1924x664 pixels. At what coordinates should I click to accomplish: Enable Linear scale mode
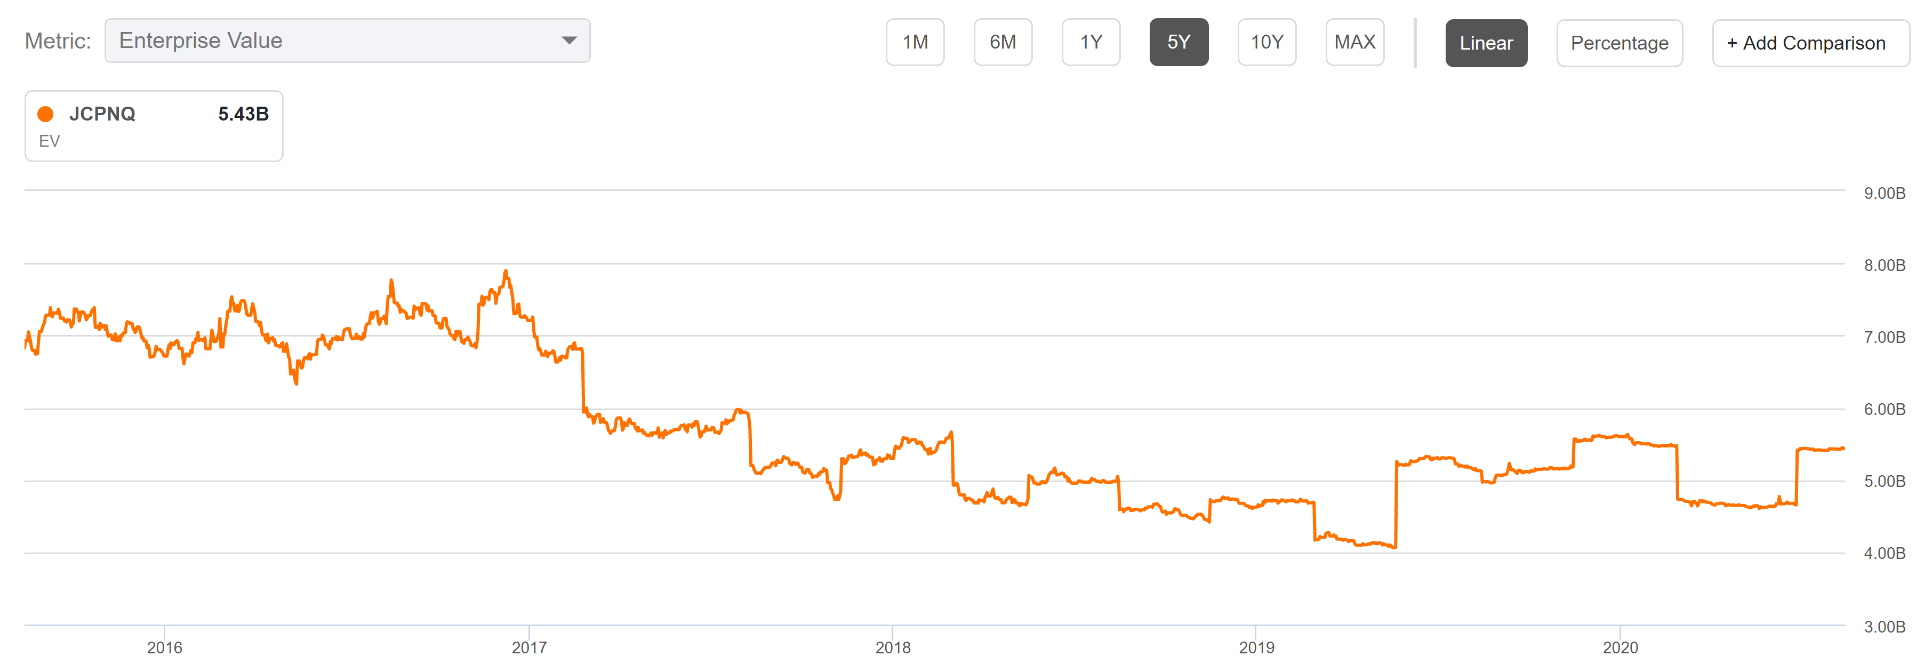(x=1486, y=43)
